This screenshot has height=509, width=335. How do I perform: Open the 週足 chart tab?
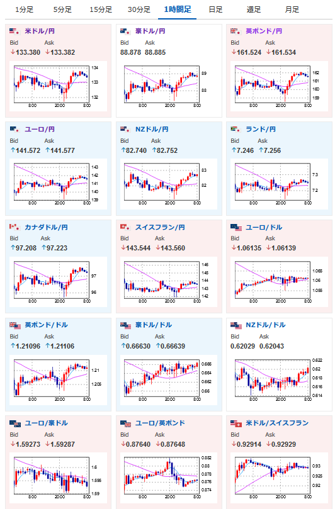coord(254,9)
